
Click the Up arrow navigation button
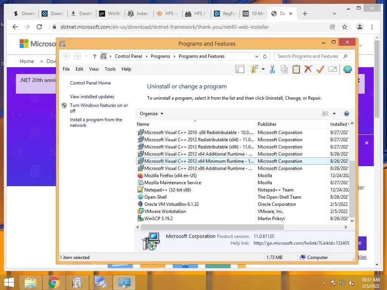(95, 57)
